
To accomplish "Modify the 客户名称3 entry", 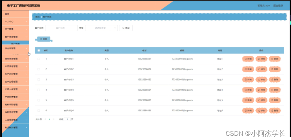I will [261, 79].
